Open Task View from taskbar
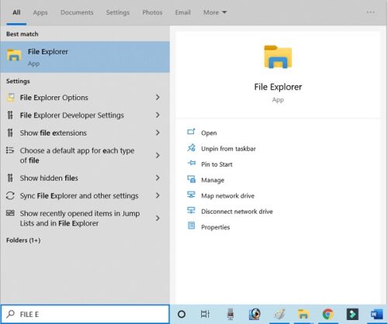Image resolution: width=388 pixels, height=324 pixels. pos(205,314)
